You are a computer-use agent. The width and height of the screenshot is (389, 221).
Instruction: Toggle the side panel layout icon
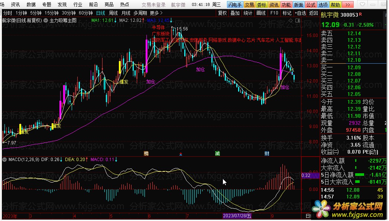coord(298,20)
